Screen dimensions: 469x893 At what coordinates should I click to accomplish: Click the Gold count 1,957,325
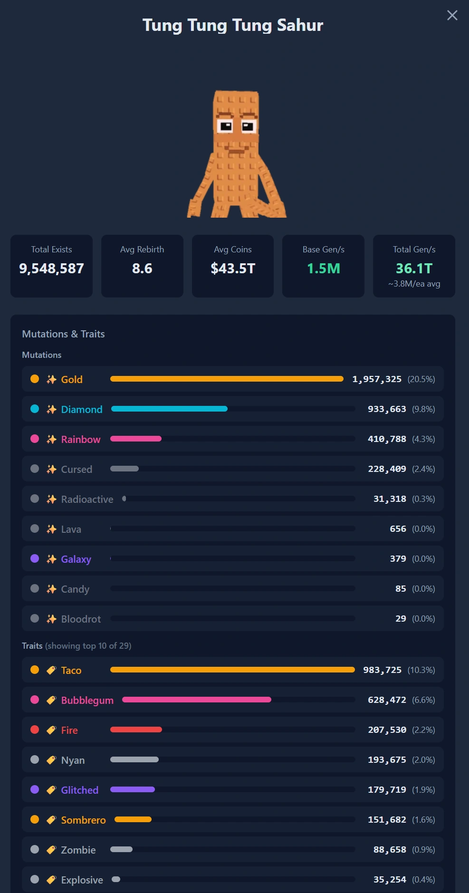pos(377,379)
